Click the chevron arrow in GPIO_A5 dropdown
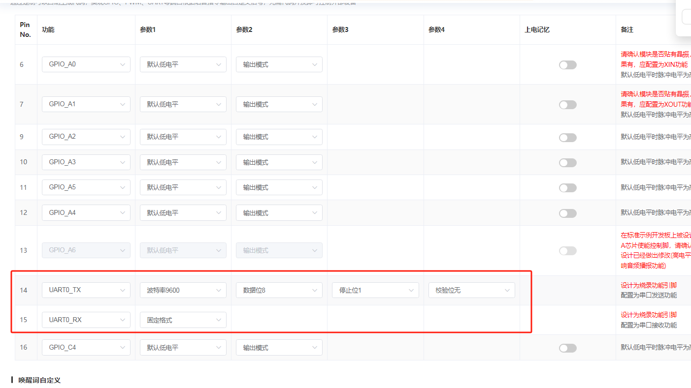The width and height of the screenshot is (691, 388). [122, 187]
